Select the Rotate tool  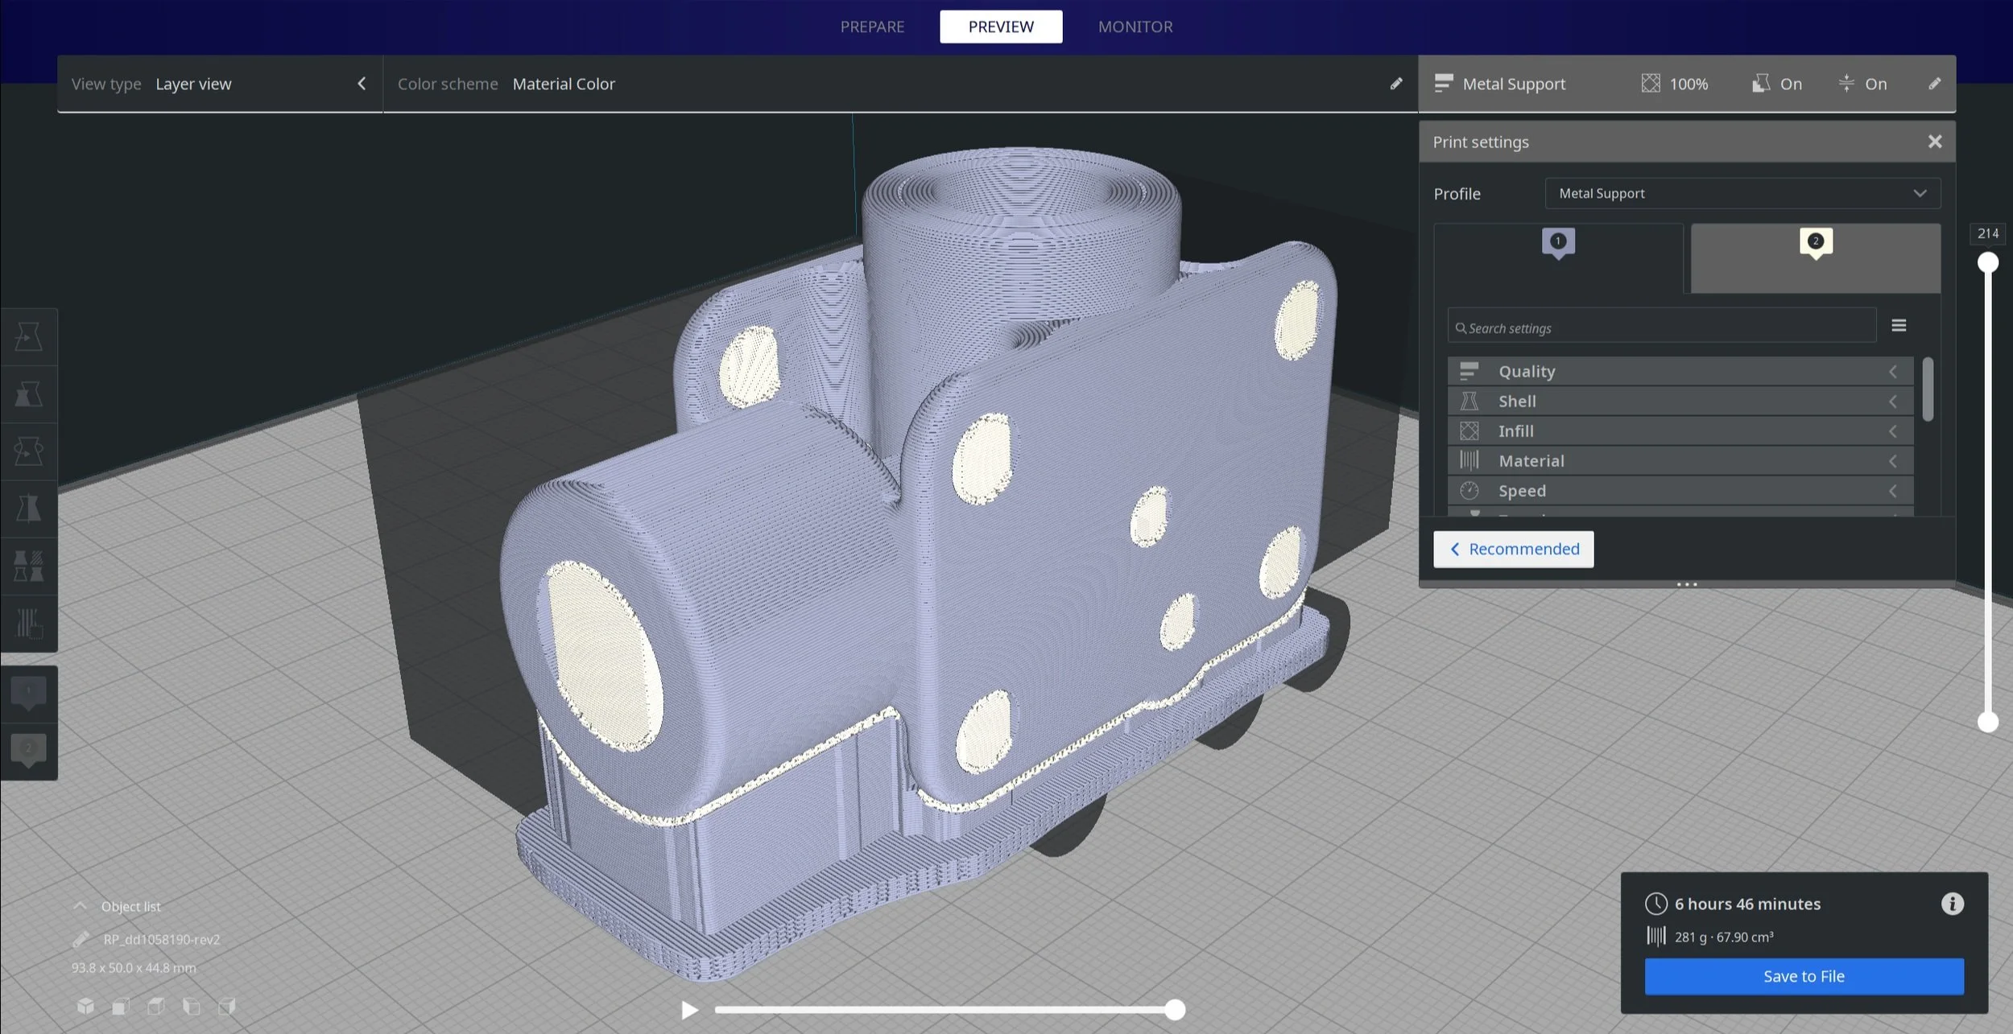pyautogui.click(x=29, y=451)
